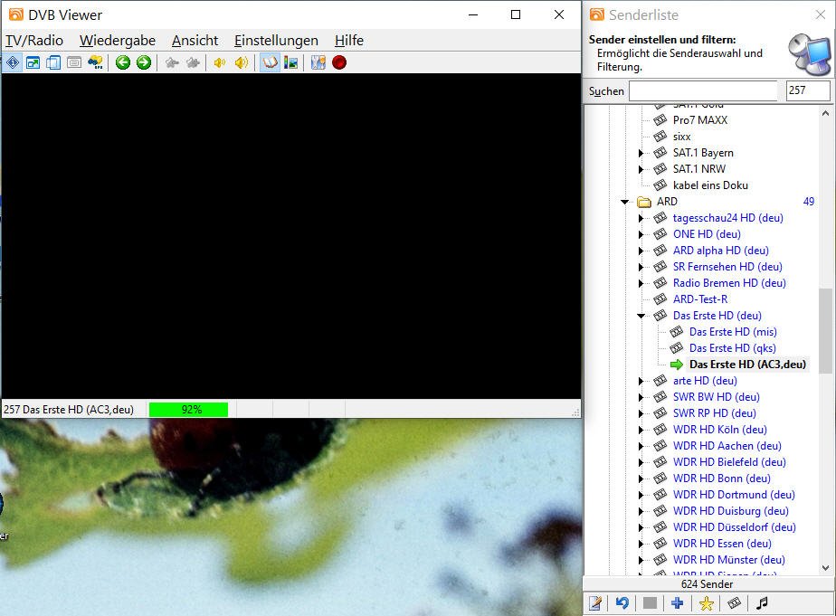This screenshot has width=836, height=616.
Task: Collapse the Das Erste HD (deu) node
Action: [641, 316]
